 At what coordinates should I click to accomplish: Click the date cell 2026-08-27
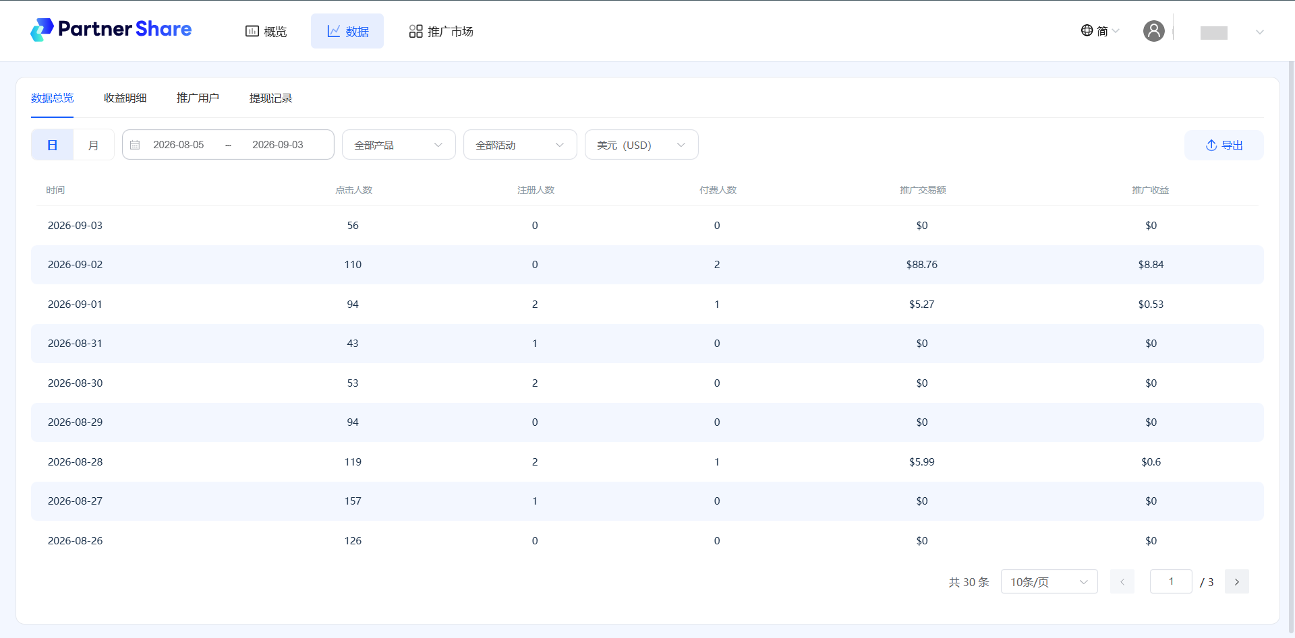click(x=75, y=501)
